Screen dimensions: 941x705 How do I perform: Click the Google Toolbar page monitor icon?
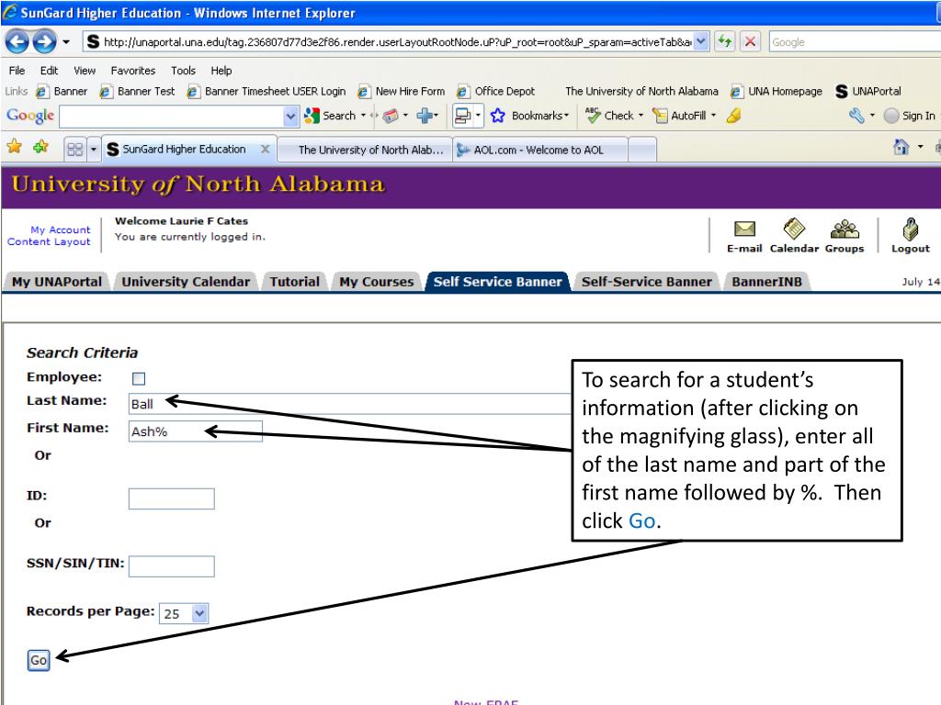pyautogui.click(x=463, y=116)
